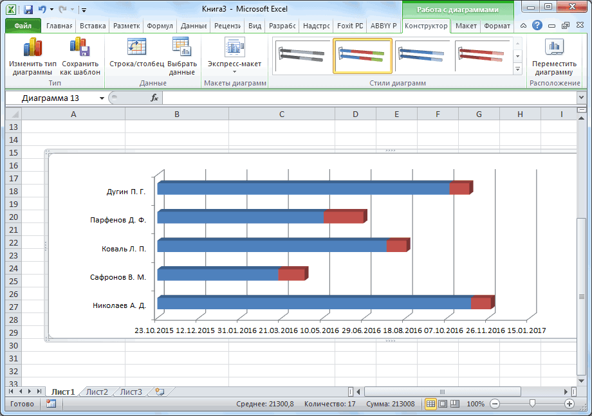Click the Change Chart Type icon
This screenshot has width=592, height=416.
[x=32, y=49]
